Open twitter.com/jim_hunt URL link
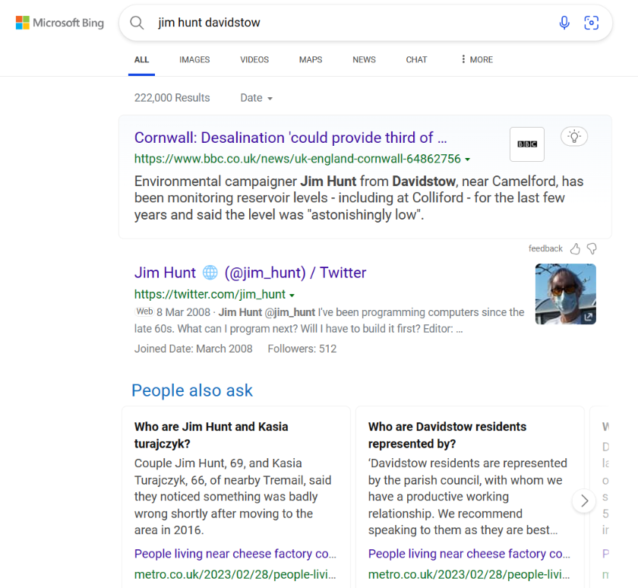Screen dimensions: 638x588 coord(210,294)
